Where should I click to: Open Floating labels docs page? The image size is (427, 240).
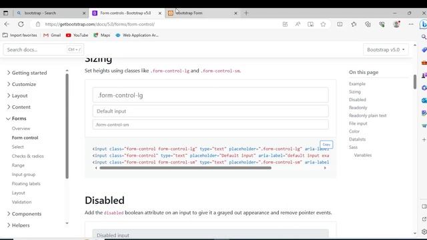tap(26, 184)
